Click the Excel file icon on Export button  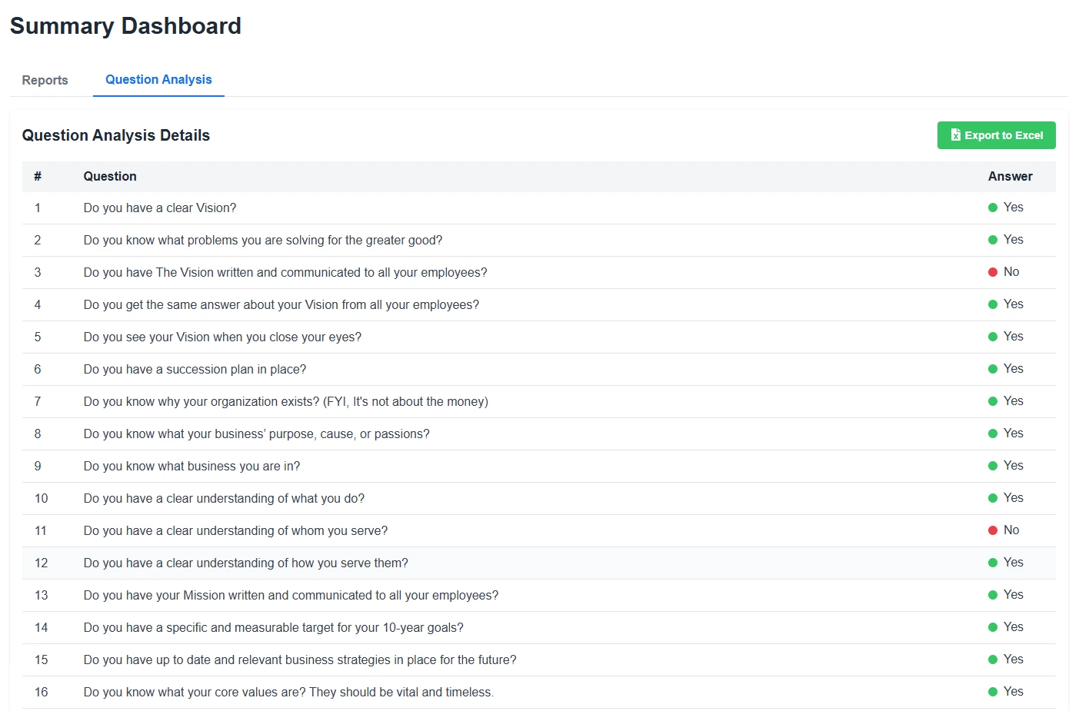point(955,135)
